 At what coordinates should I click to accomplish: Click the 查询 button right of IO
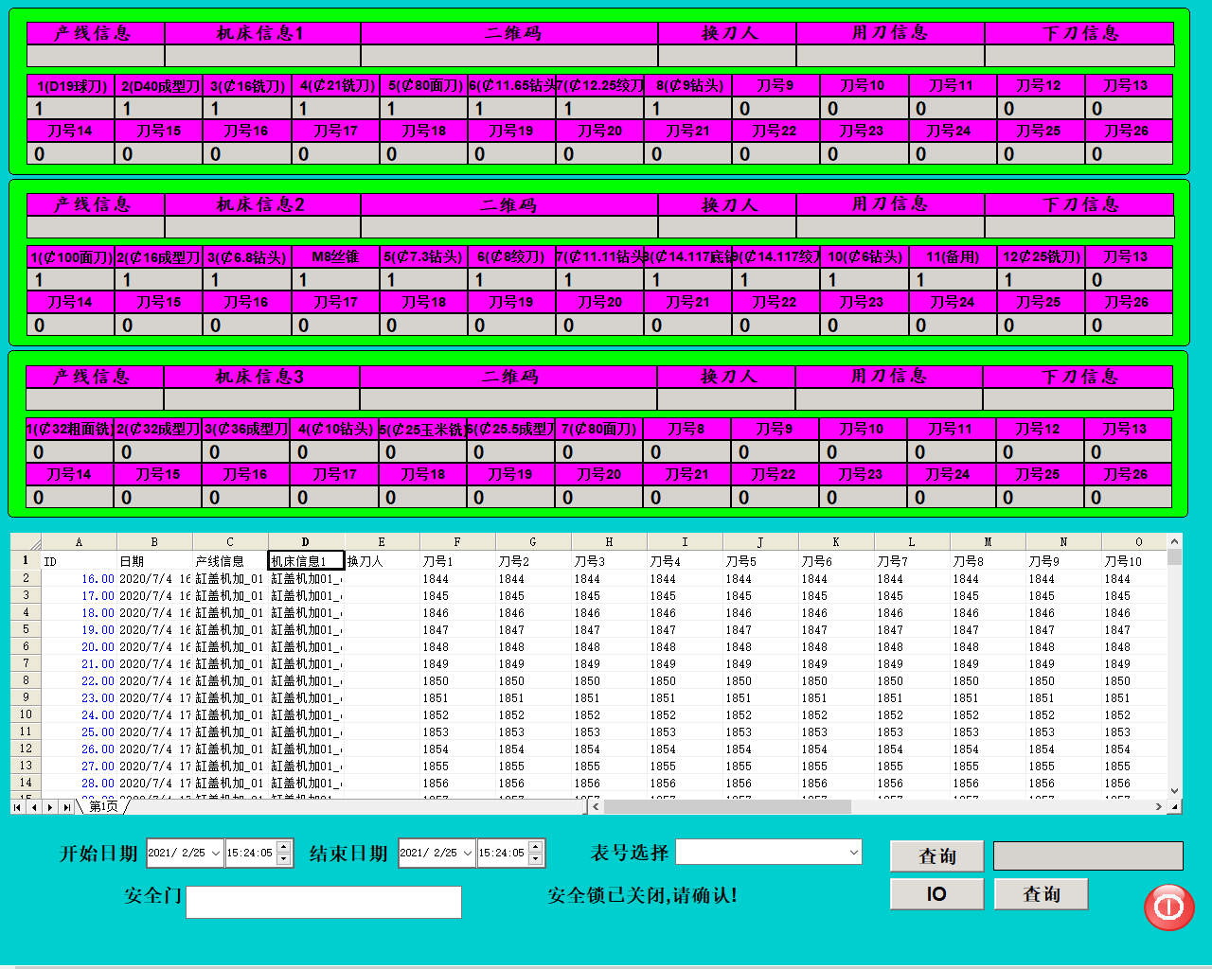tap(1041, 894)
